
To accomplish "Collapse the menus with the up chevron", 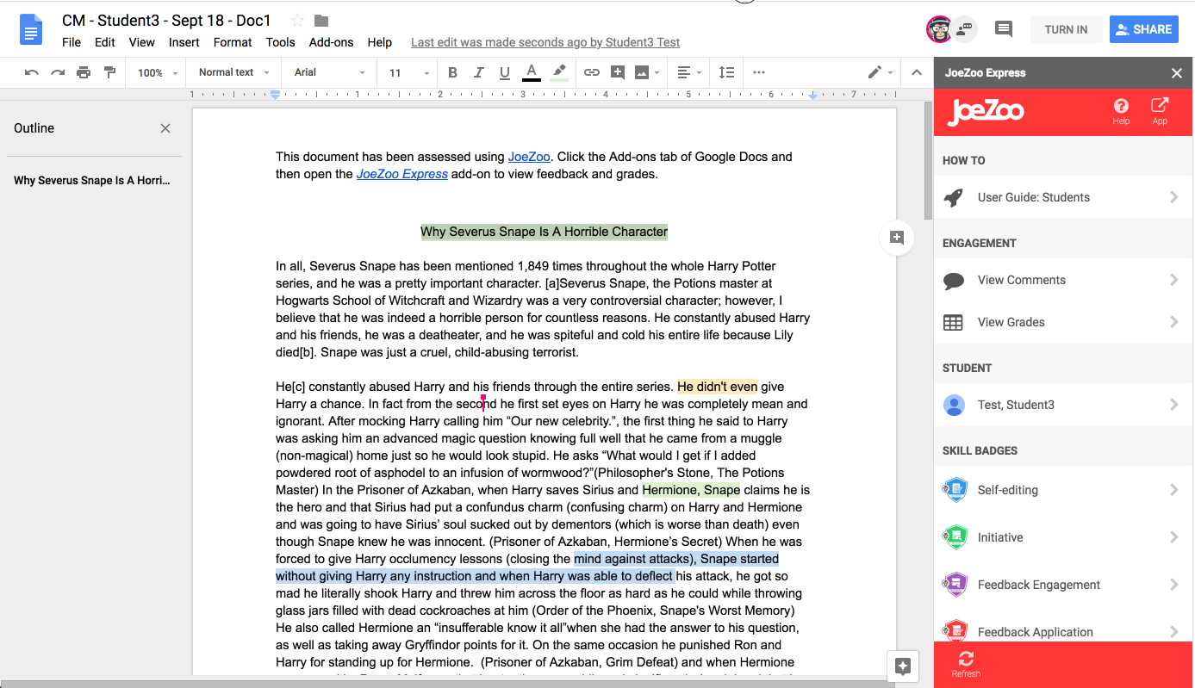I will click(917, 72).
